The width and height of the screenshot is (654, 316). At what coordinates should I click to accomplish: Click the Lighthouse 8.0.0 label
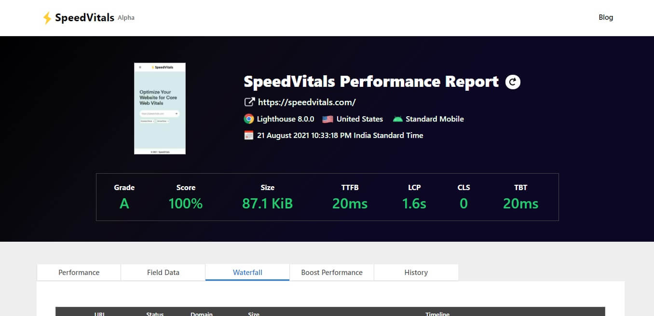coord(286,119)
